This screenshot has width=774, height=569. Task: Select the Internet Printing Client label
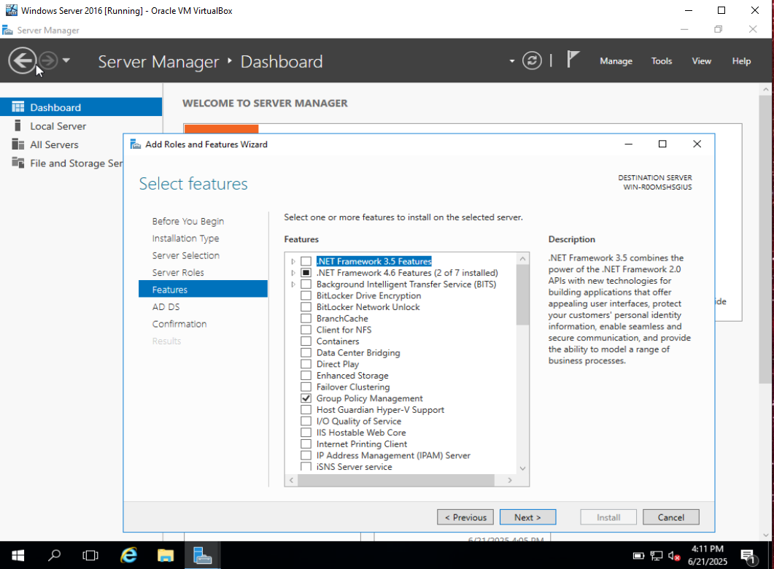pos(362,444)
